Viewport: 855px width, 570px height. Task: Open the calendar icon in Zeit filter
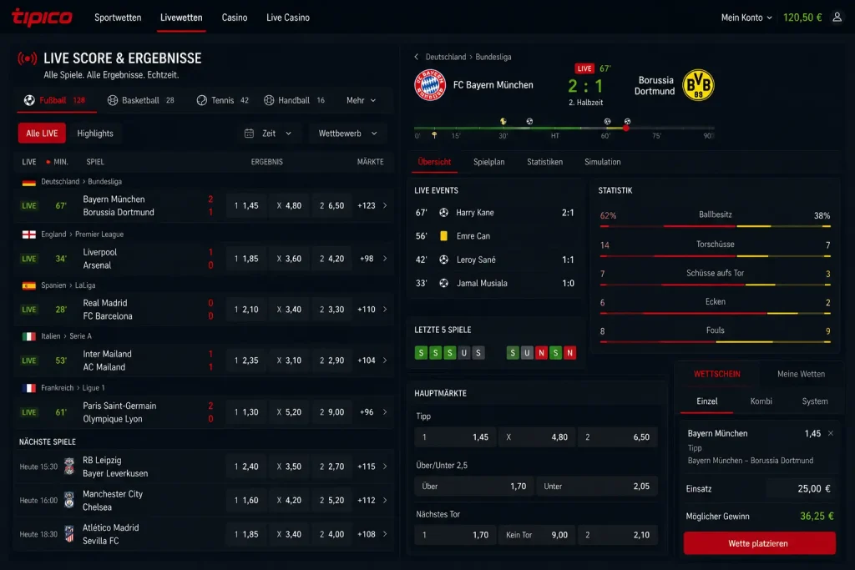(x=249, y=134)
